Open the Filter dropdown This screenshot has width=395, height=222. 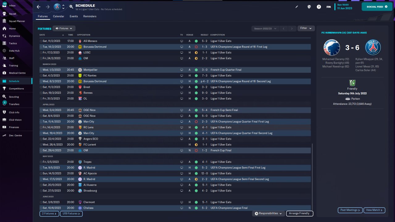point(306,28)
